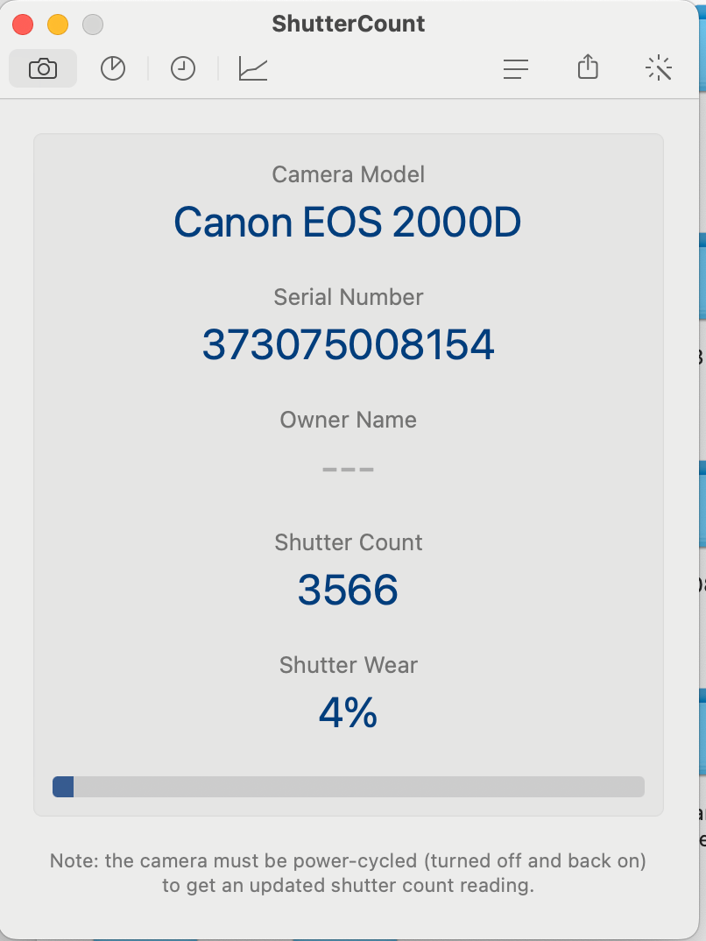The height and width of the screenshot is (941, 706).
Task: Click the power-cycle note text
Action: 348,873
